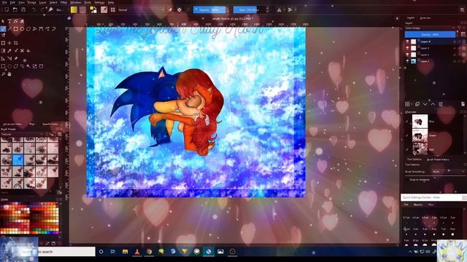
Task: Uncheck the Blue channel checkbox
Action: click(x=407, y=122)
